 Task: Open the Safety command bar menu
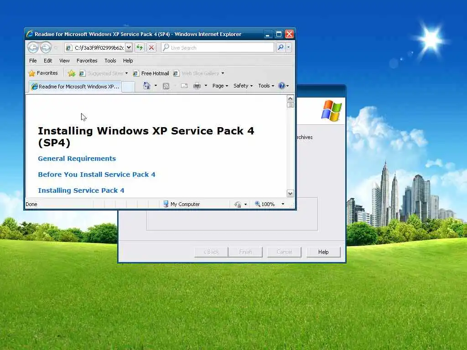pyautogui.click(x=243, y=86)
